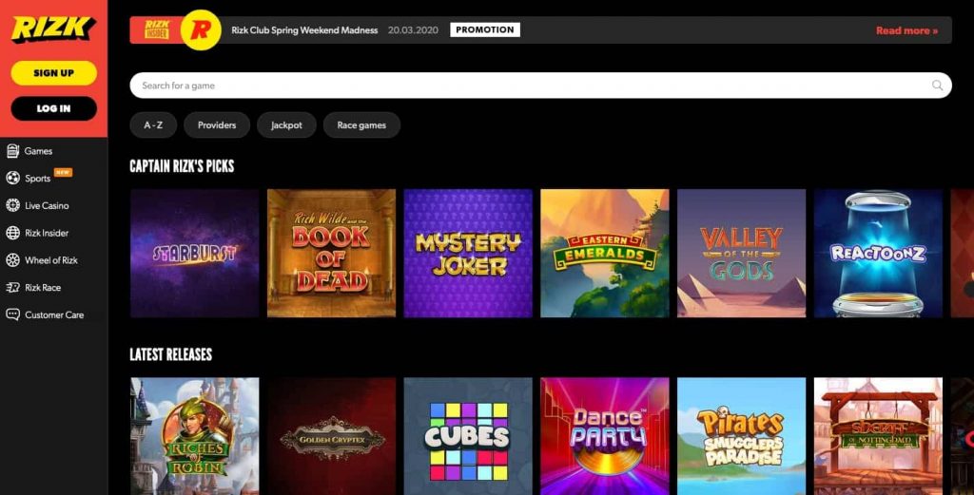Click the Sports soccer ball icon
The image size is (974, 495).
coord(12,178)
